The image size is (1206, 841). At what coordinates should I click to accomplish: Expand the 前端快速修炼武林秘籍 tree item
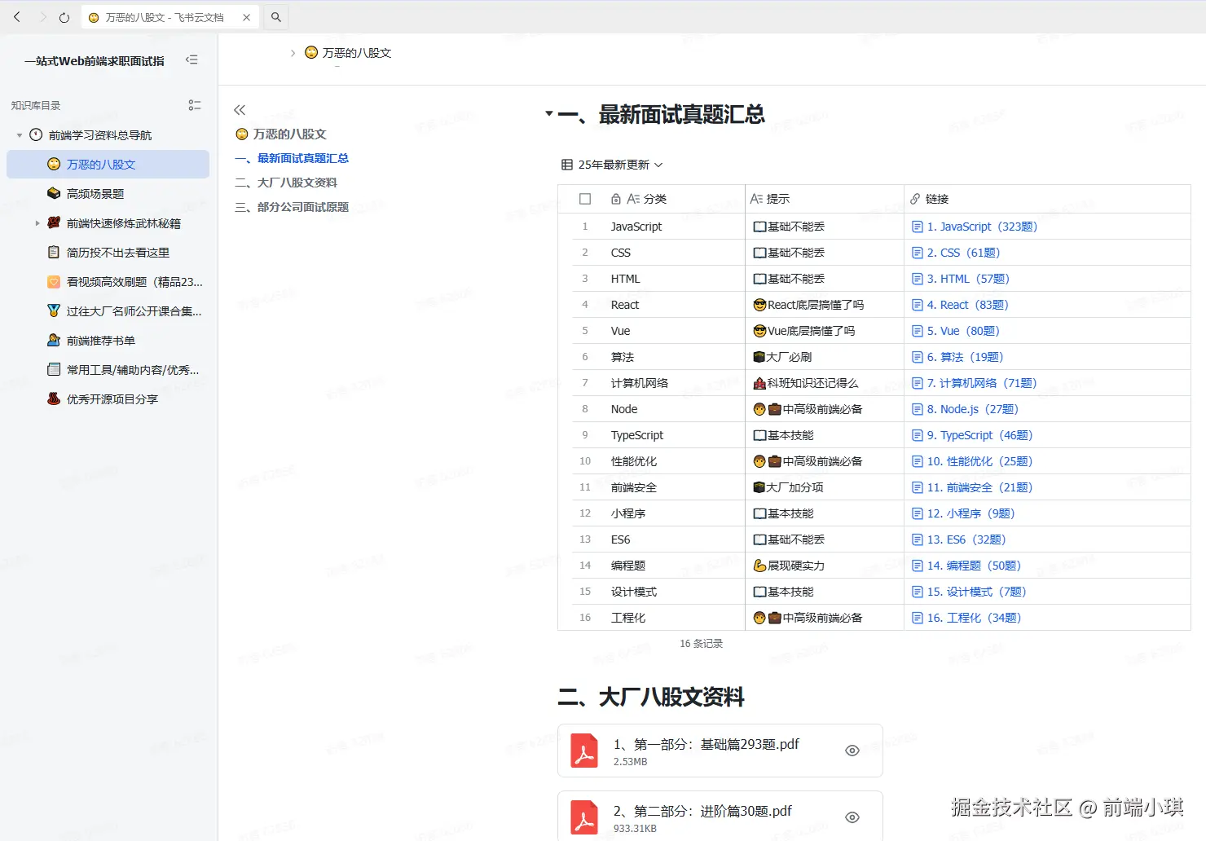37,222
